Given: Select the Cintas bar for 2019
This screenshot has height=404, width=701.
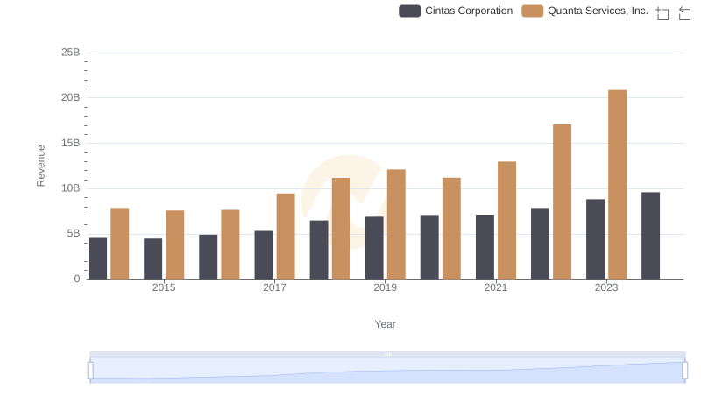Looking at the screenshot, I should (374, 248).
